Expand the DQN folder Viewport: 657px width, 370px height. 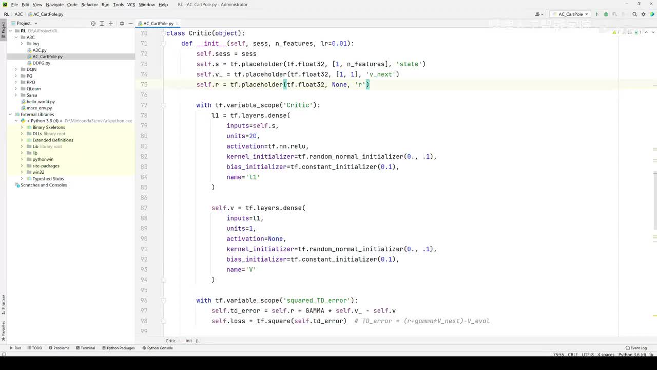coord(16,69)
